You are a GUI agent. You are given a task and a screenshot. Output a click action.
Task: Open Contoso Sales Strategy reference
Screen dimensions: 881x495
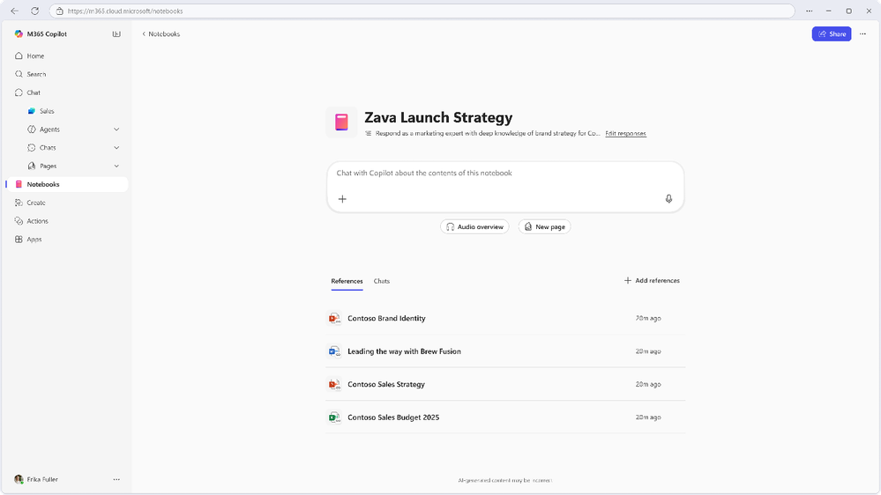[505, 384]
